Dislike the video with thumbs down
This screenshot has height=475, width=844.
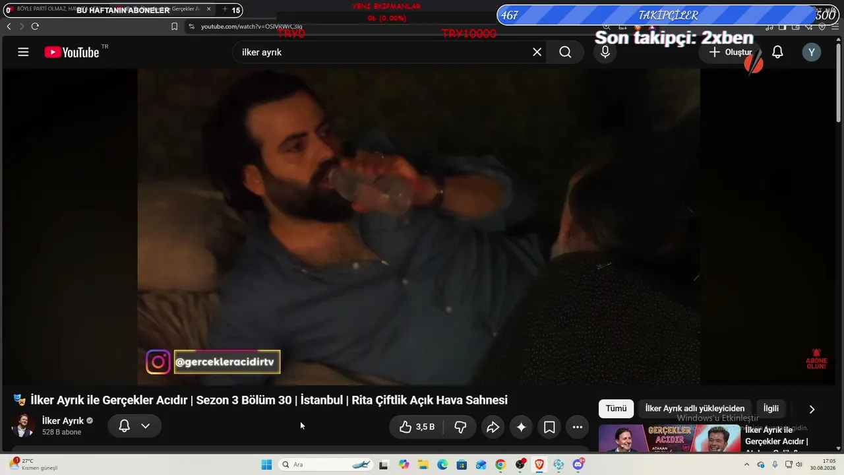pos(460,427)
